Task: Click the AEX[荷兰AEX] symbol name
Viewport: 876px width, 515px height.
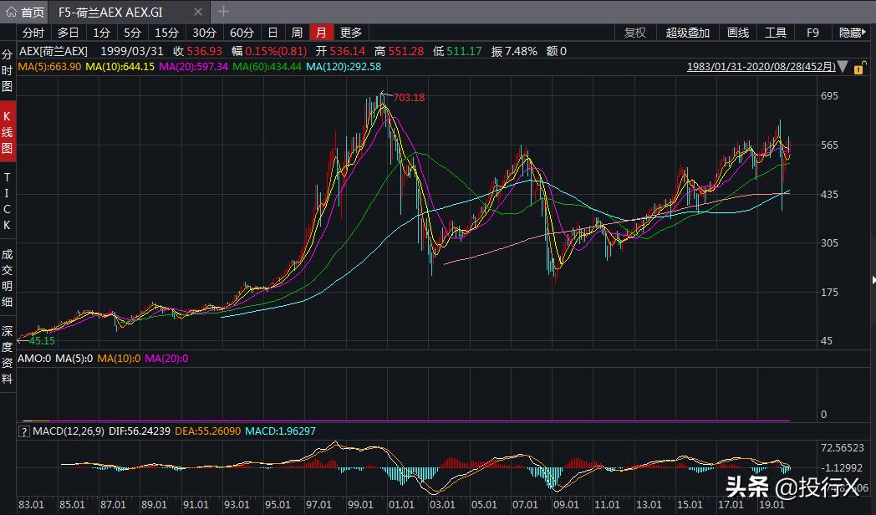Action: pos(53,51)
